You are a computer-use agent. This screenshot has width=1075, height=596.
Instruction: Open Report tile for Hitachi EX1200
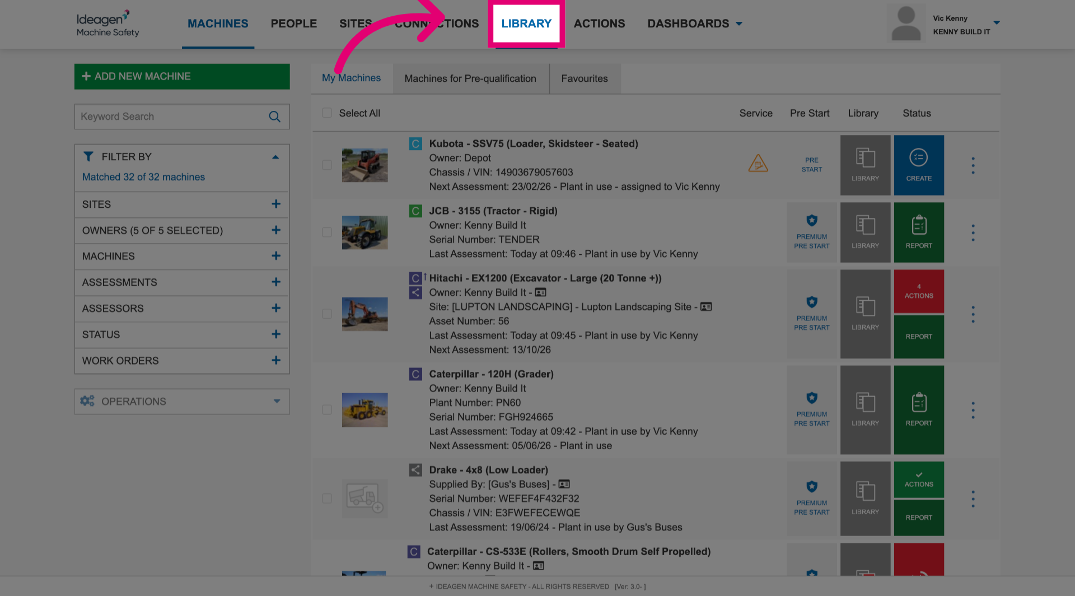919,337
